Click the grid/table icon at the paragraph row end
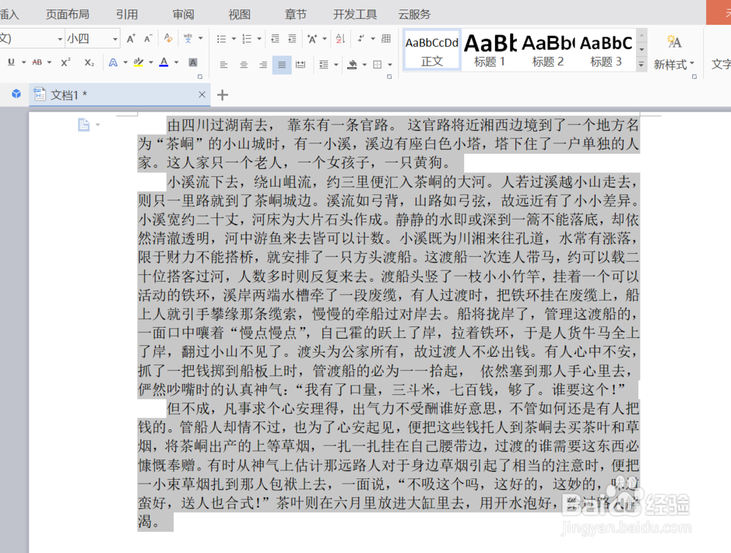 point(386,39)
